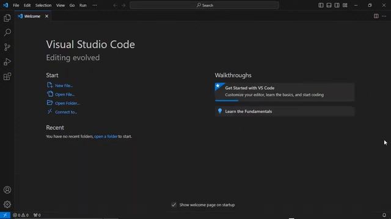Open notifications bell in status bar
The height and width of the screenshot is (219, 391).
tap(384, 215)
